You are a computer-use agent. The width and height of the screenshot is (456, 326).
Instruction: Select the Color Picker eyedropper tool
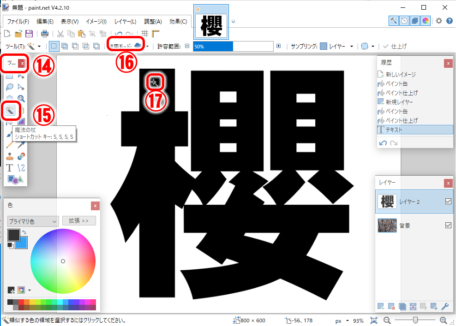21,144
